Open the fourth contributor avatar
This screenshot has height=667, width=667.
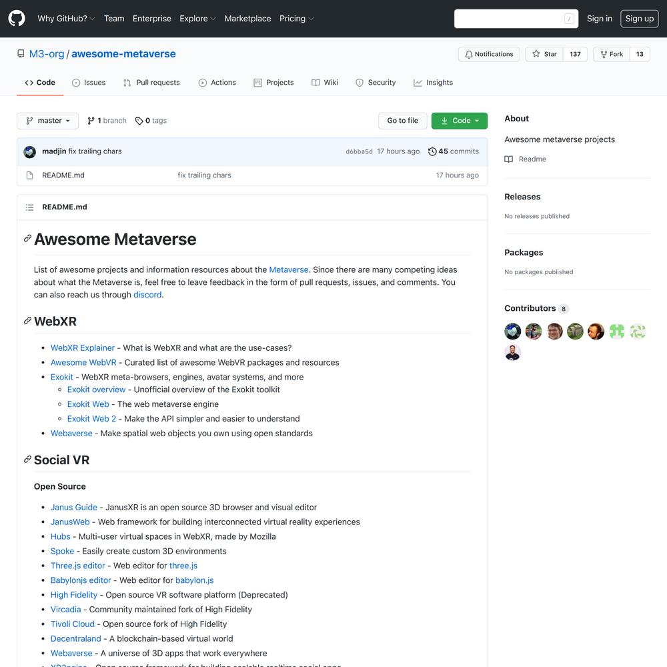click(x=575, y=331)
